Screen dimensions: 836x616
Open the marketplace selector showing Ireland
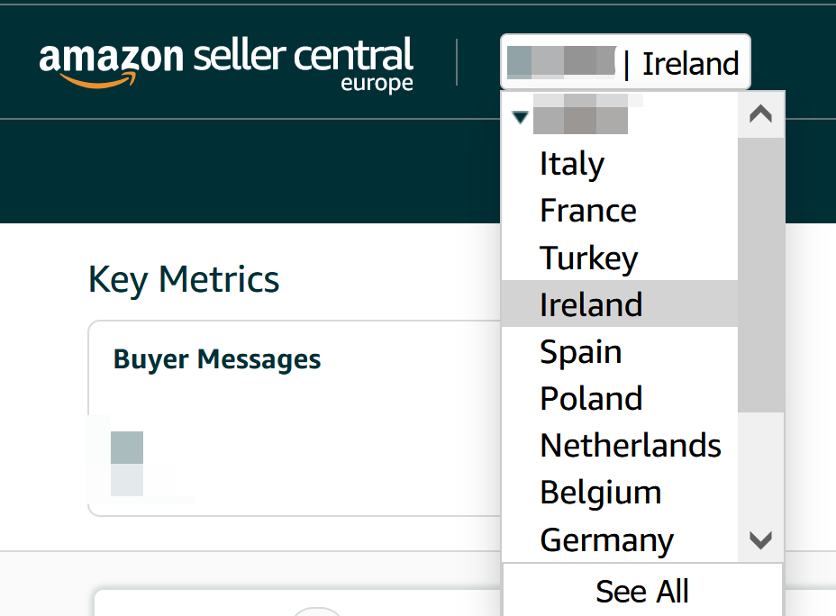(x=624, y=63)
